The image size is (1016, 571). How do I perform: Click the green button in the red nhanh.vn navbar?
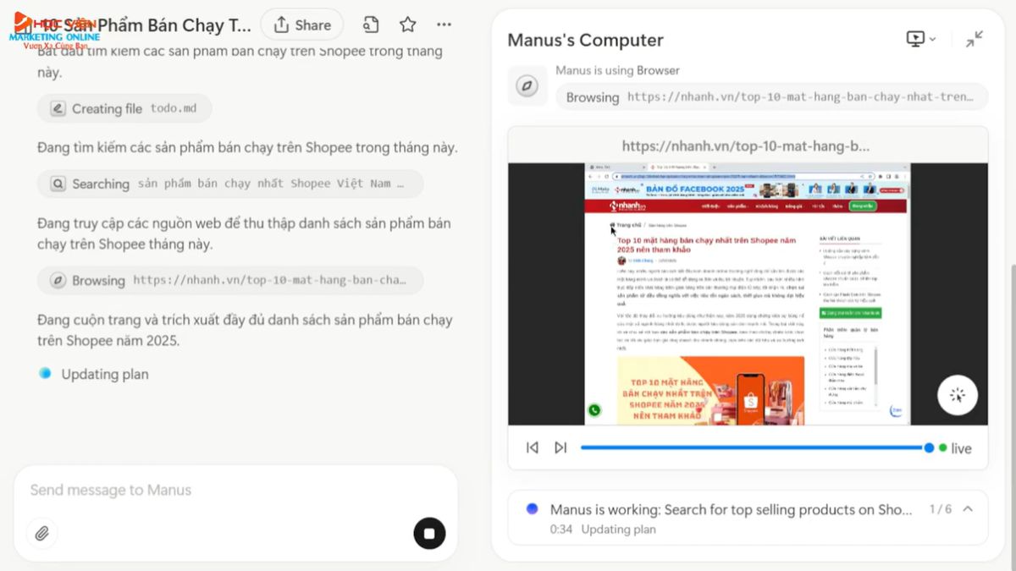[863, 206]
